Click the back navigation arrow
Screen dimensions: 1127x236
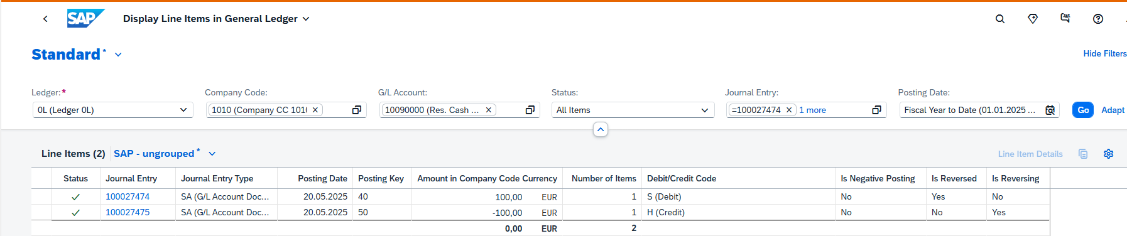[x=45, y=19]
